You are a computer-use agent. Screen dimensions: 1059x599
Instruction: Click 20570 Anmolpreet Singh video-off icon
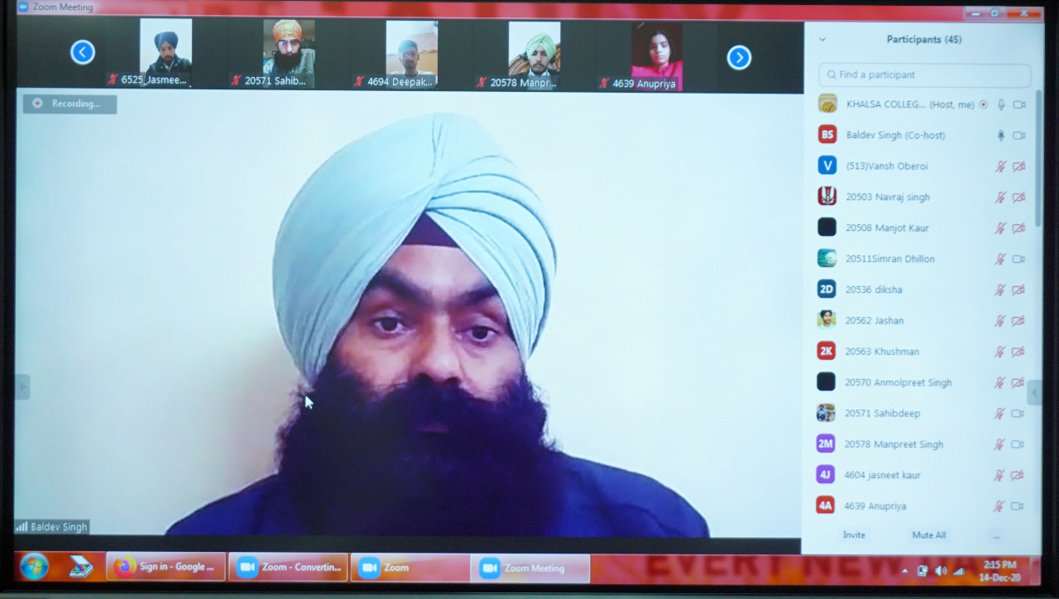1019,383
